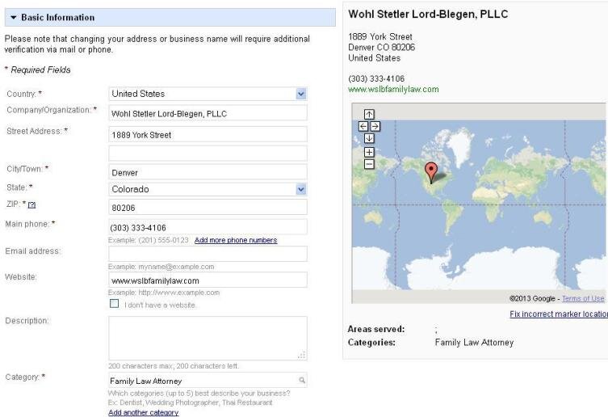Viewport: 608px width, 417px height.
Task: Click the Company/Organization field
Action: [x=208, y=113]
